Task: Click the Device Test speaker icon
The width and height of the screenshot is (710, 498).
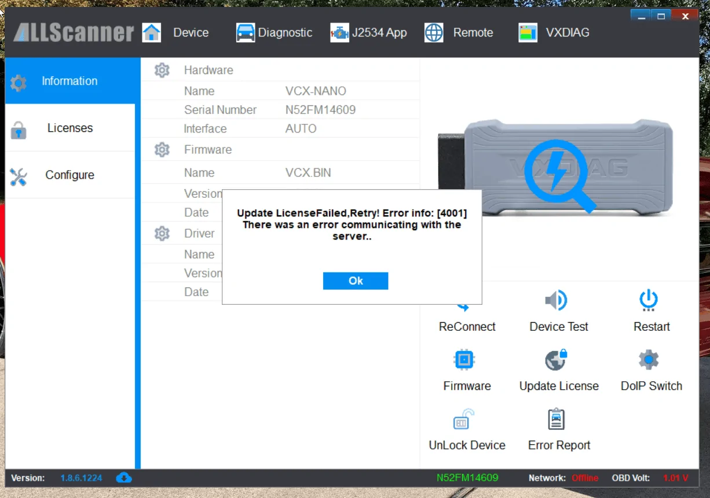Action: (x=557, y=301)
